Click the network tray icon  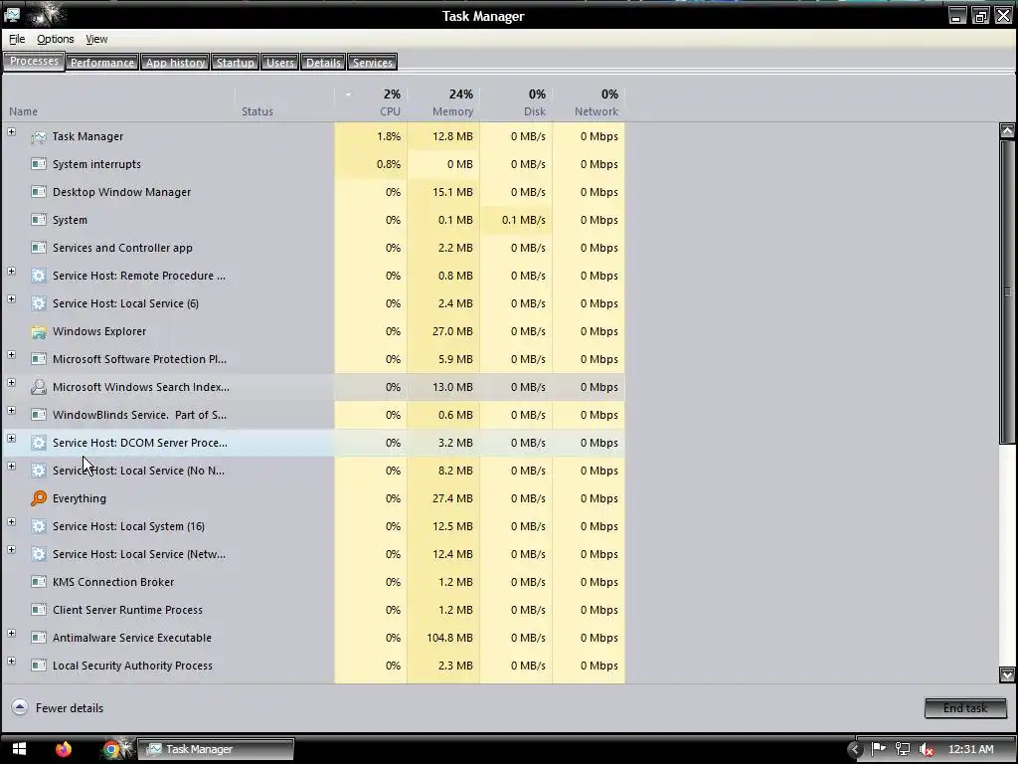point(903,749)
